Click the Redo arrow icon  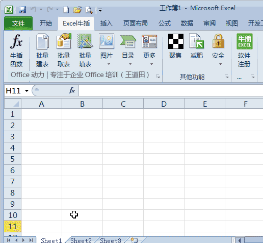point(50,9)
